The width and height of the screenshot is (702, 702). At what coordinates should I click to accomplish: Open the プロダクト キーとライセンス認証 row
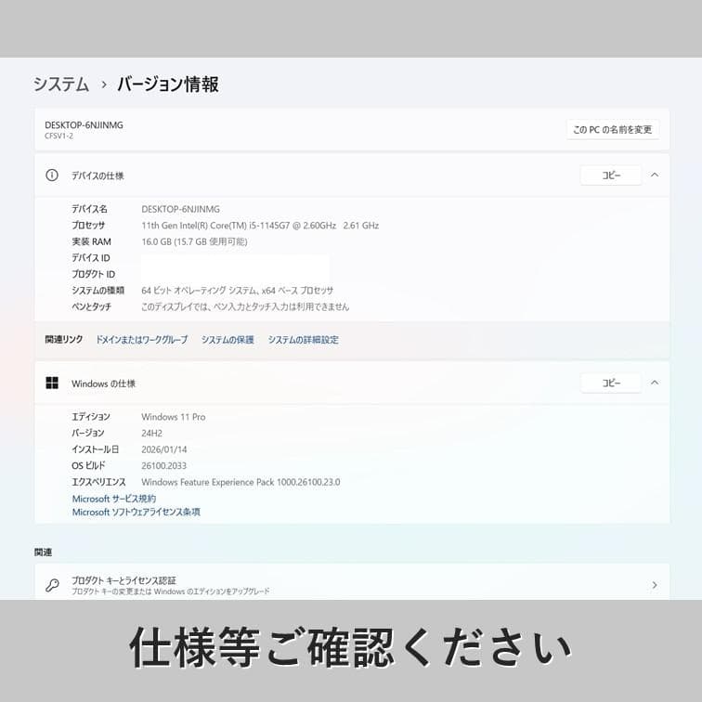[352, 582]
